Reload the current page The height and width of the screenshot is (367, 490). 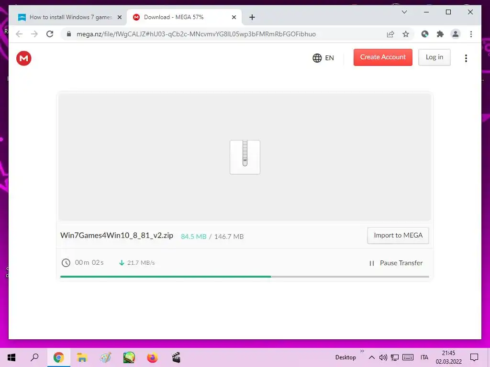pyautogui.click(x=50, y=34)
